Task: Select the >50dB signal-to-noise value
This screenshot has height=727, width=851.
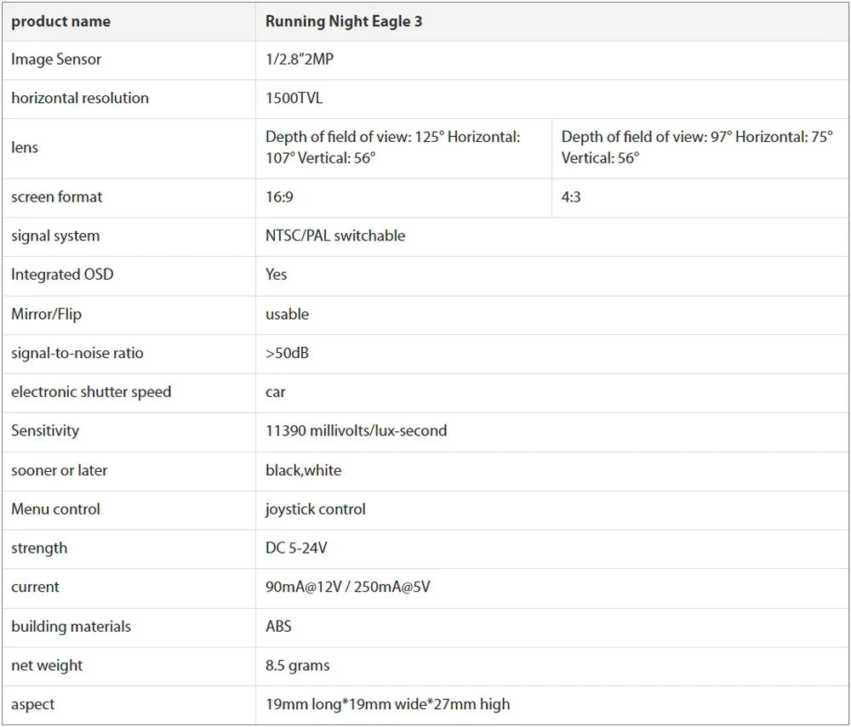Action: pyautogui.click(x=288, y=353)
